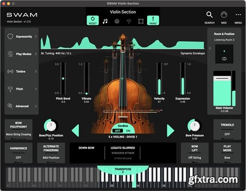The height and width of the screenshot is (191, 246).
Task: Open the music notes icon in toolbar
Action: [105, 21]
